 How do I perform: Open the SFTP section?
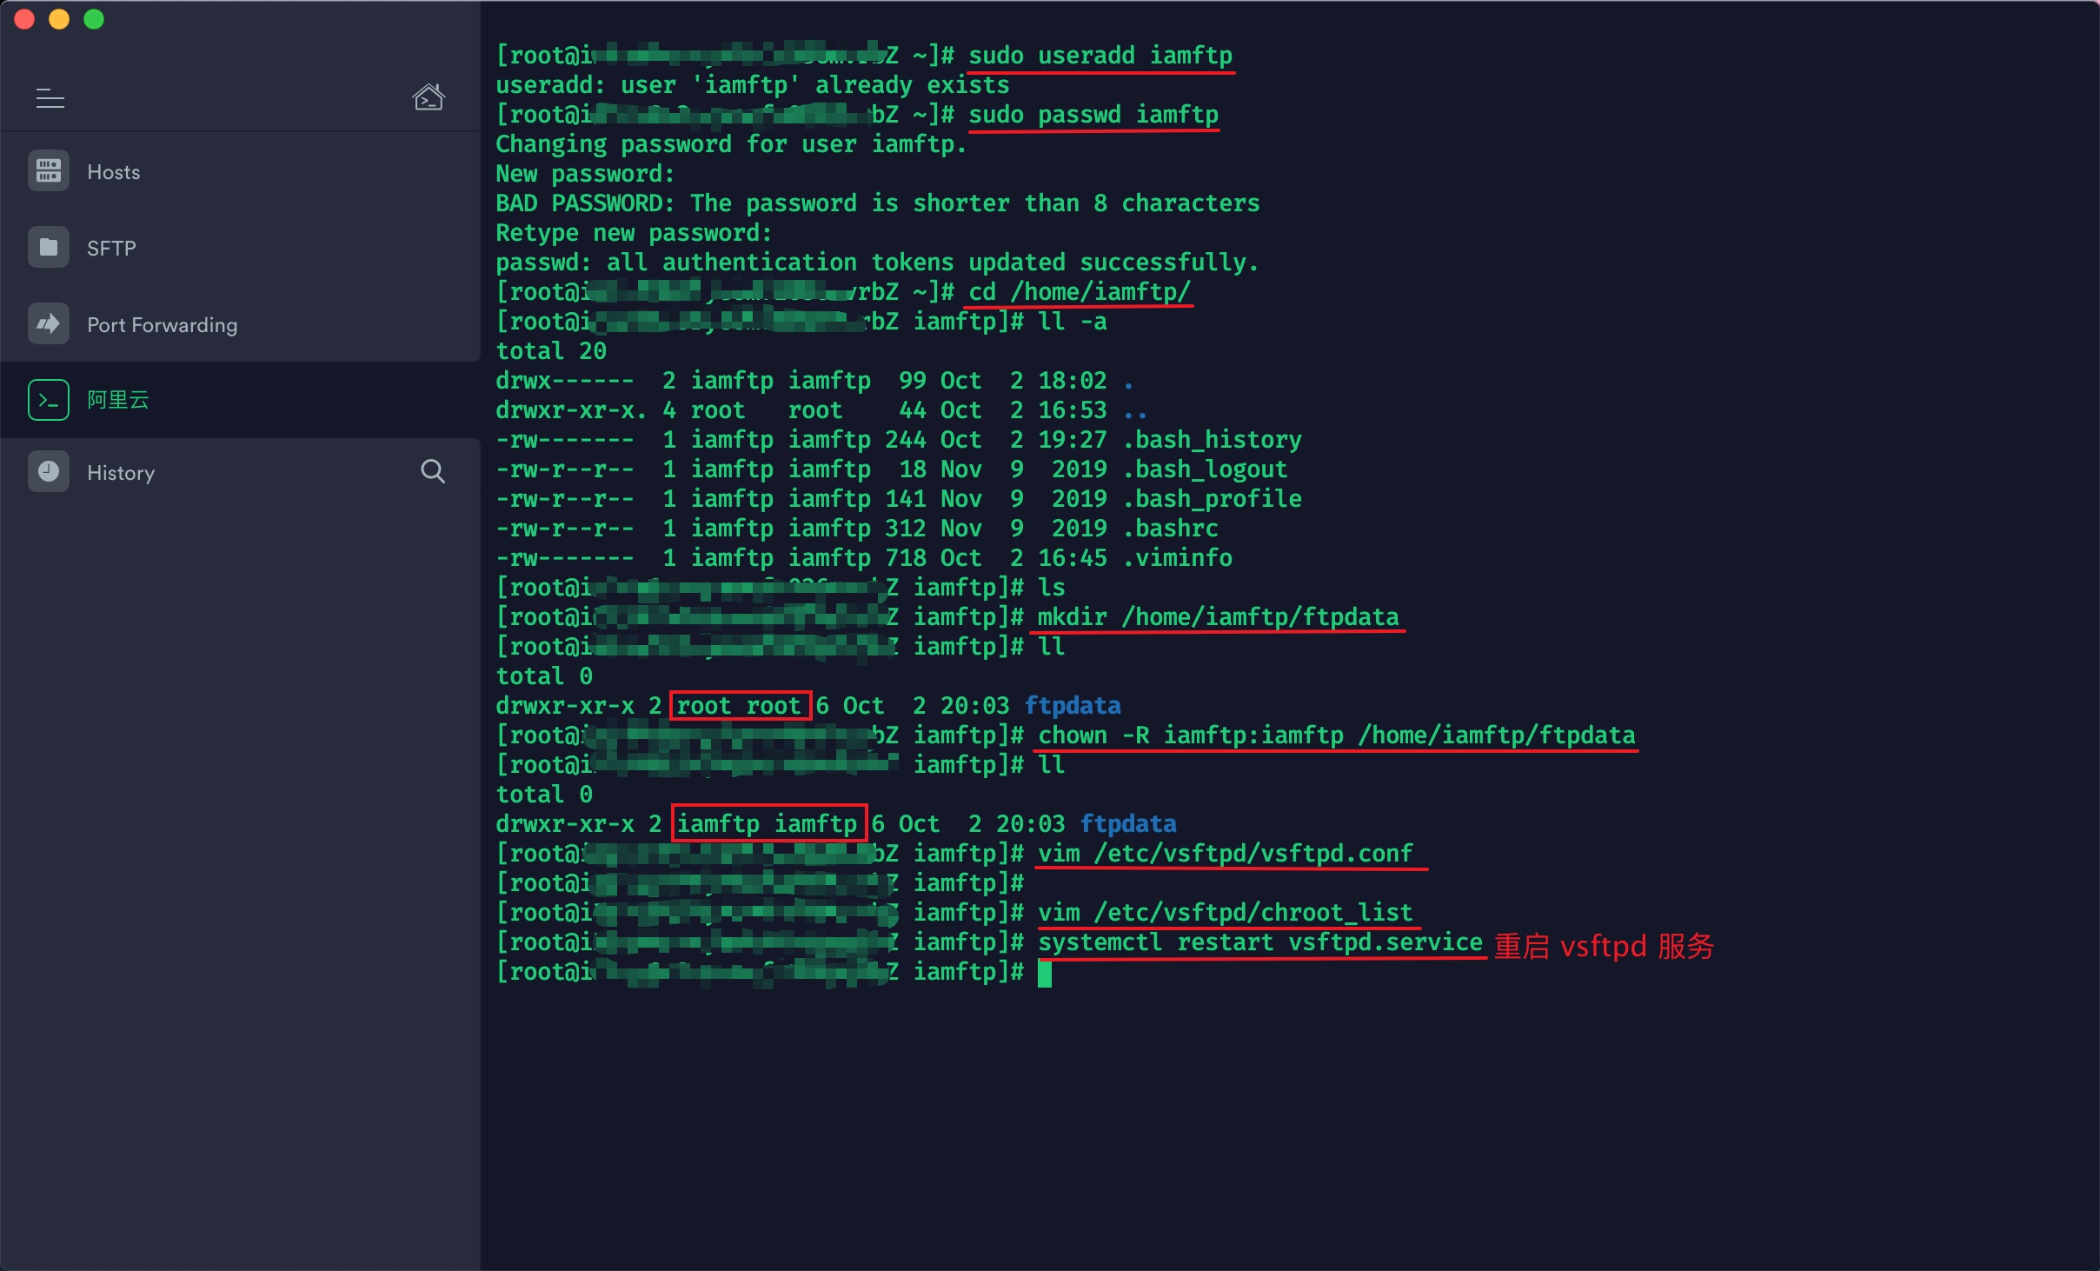pyautogui.click(x=111, y=249)
